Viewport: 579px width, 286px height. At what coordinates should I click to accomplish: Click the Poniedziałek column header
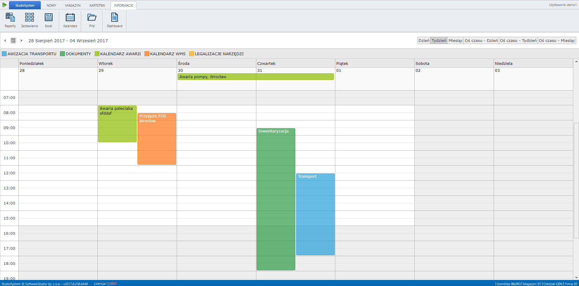(x=58, y=63)
